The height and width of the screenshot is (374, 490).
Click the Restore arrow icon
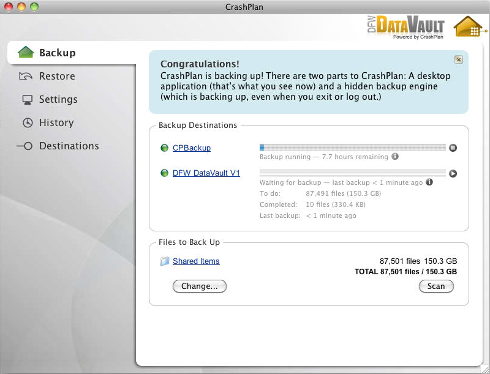[x=26, y=76]
